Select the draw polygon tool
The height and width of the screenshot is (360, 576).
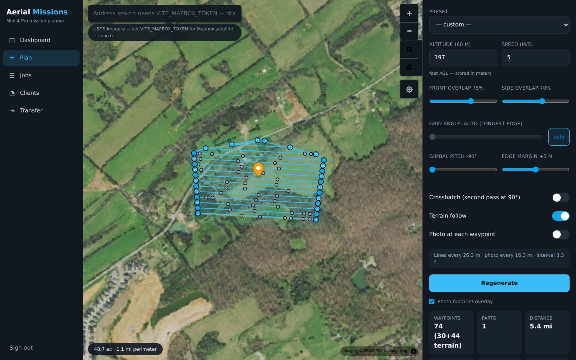point(409,49)
